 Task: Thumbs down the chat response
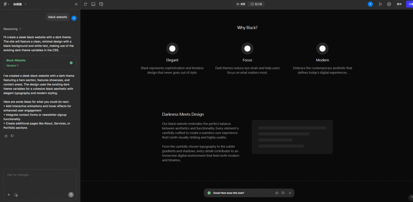pos(12,136)
